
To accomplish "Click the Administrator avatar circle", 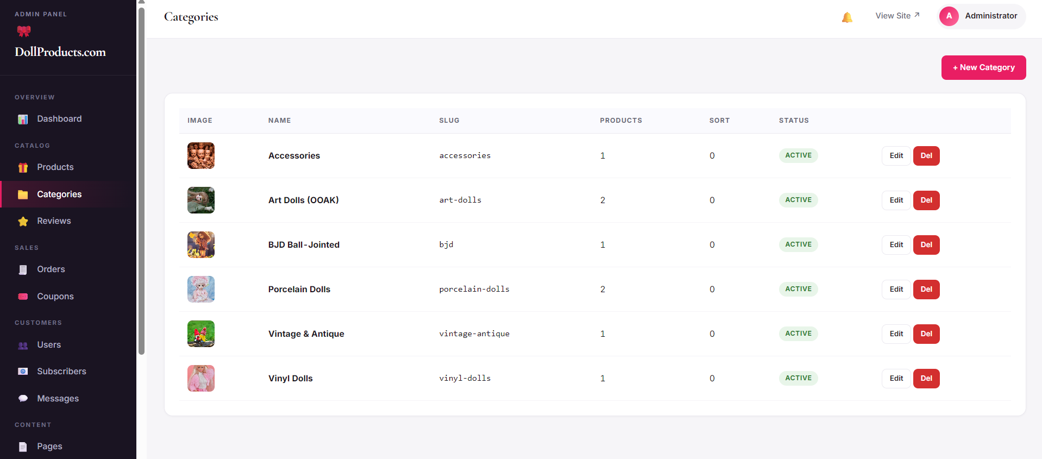I will coord(949,16).
